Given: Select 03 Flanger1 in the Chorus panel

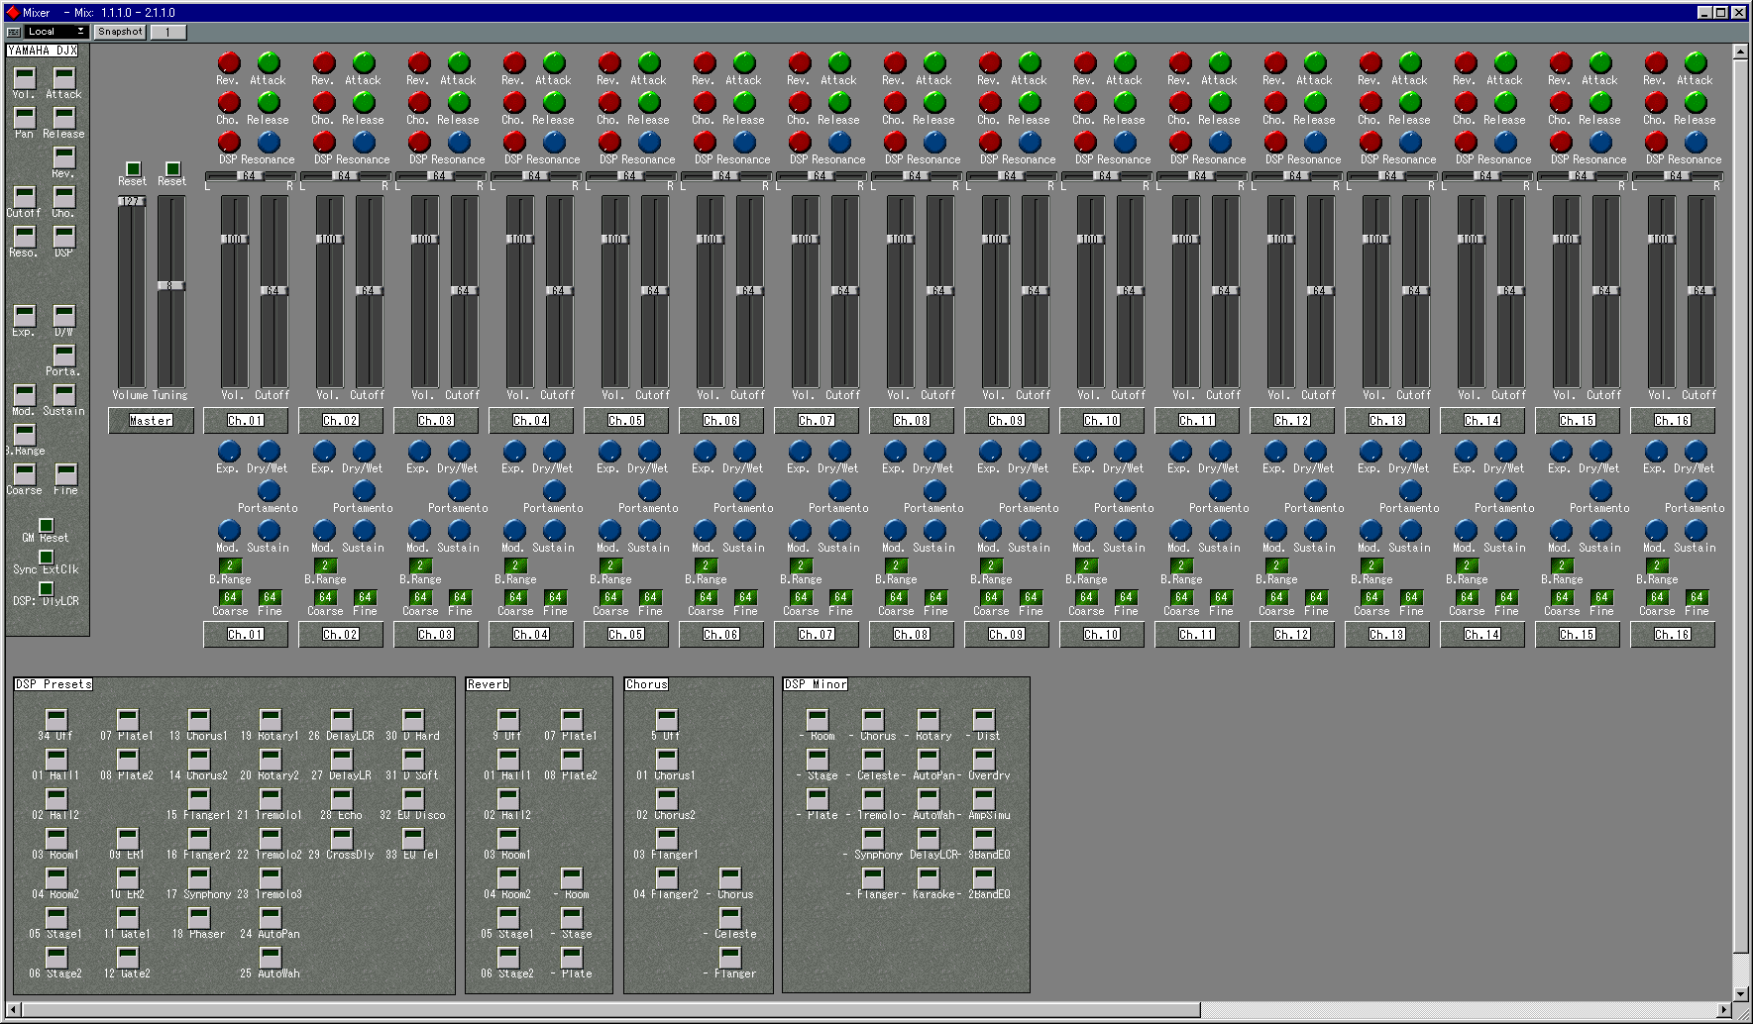Looking at the screenshot, I should coord(666,839).
